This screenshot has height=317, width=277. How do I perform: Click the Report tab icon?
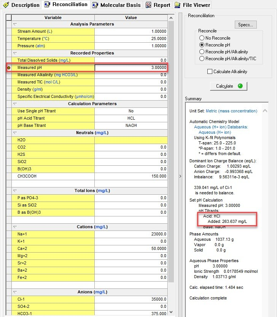pyautogui.click(x=148, y=5)
